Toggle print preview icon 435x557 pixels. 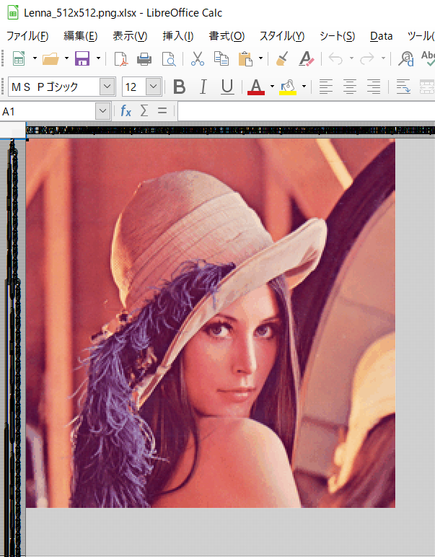click(169, 59)
